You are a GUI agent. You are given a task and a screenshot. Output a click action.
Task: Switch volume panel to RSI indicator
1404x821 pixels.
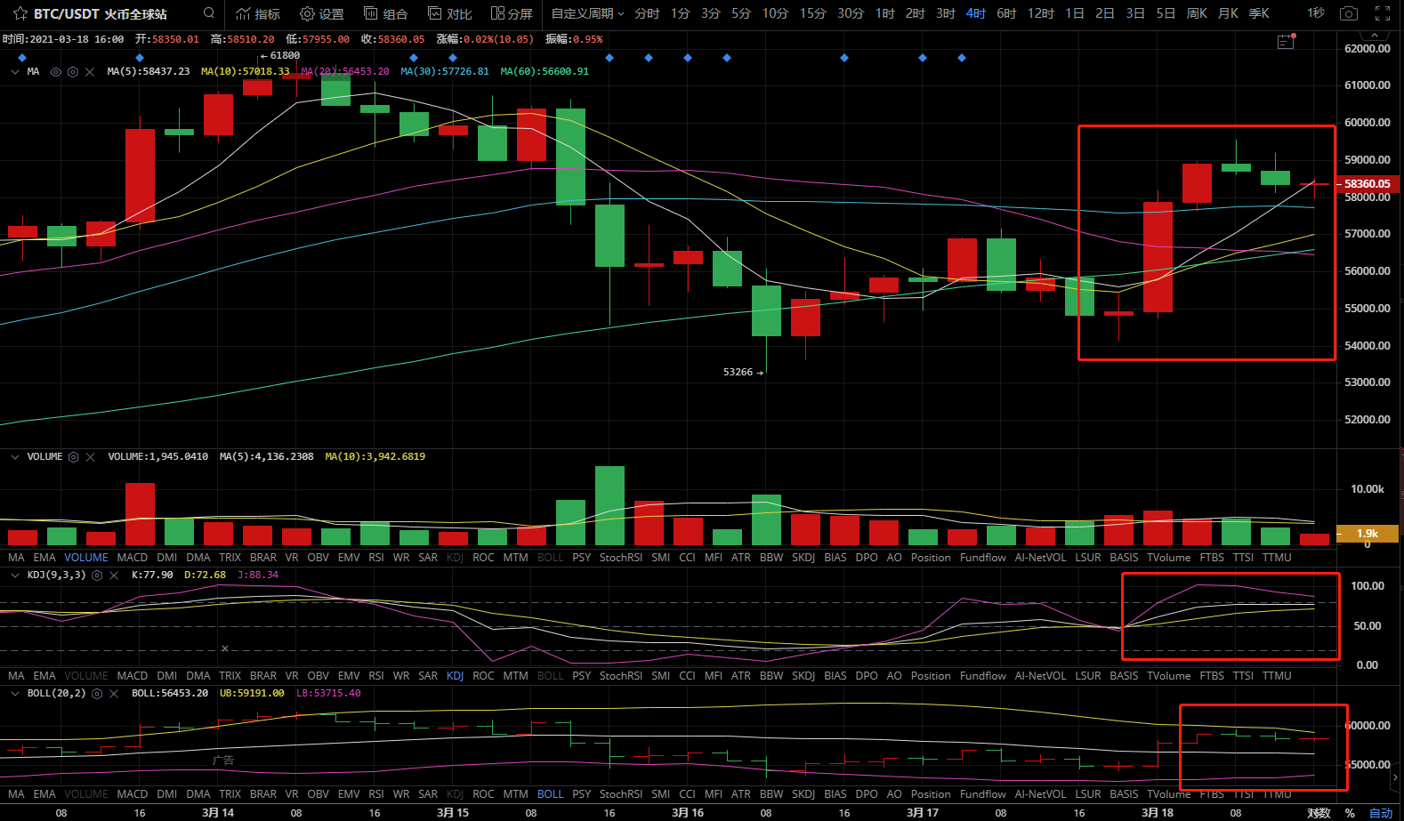click(x=376, y=558)
